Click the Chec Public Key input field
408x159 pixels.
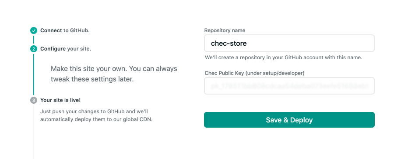click(289, 86)
